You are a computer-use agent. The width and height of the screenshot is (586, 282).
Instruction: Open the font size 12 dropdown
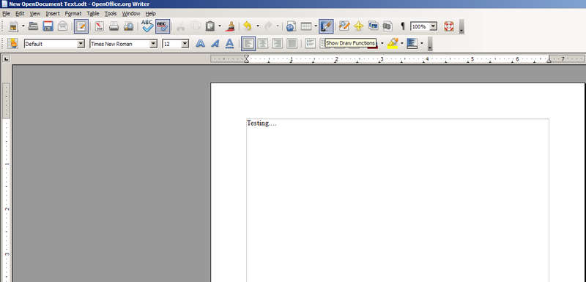pyautogui.click(x=185, y=44)
